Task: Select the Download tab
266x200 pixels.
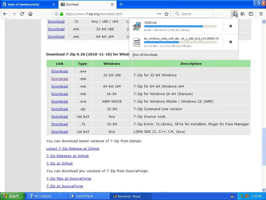Action: (88, 4)
